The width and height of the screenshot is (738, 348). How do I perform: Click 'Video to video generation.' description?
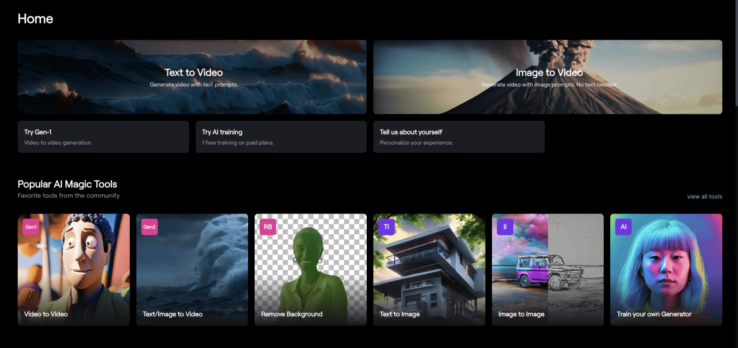[x=58, y=143]
